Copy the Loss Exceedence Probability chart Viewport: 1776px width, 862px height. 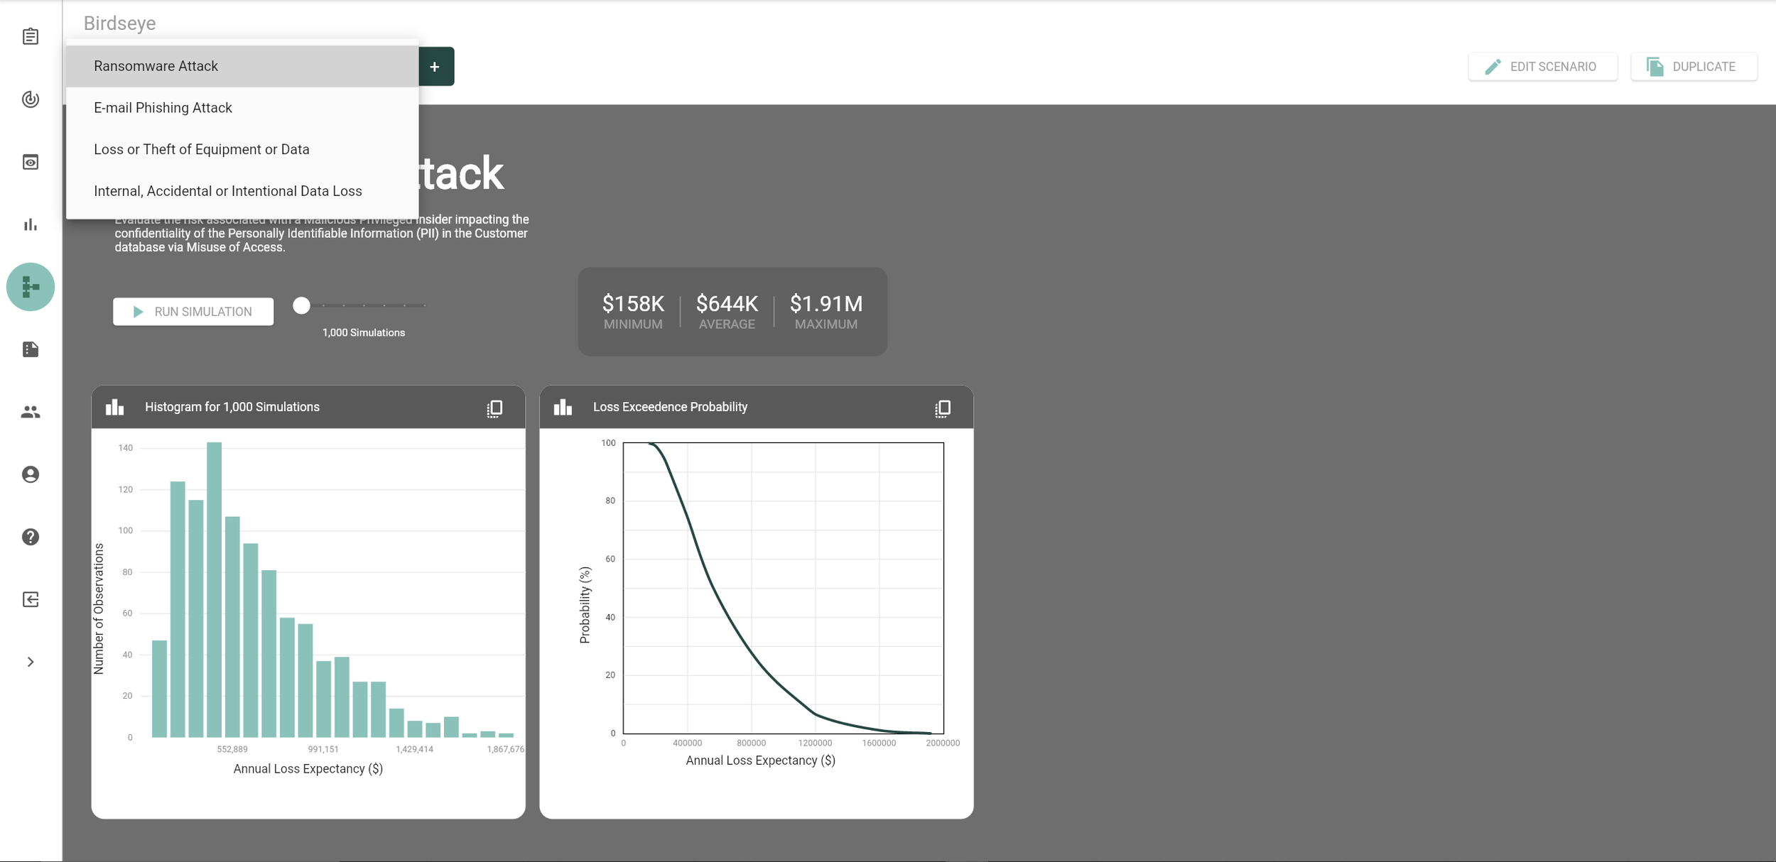(942, 408)
